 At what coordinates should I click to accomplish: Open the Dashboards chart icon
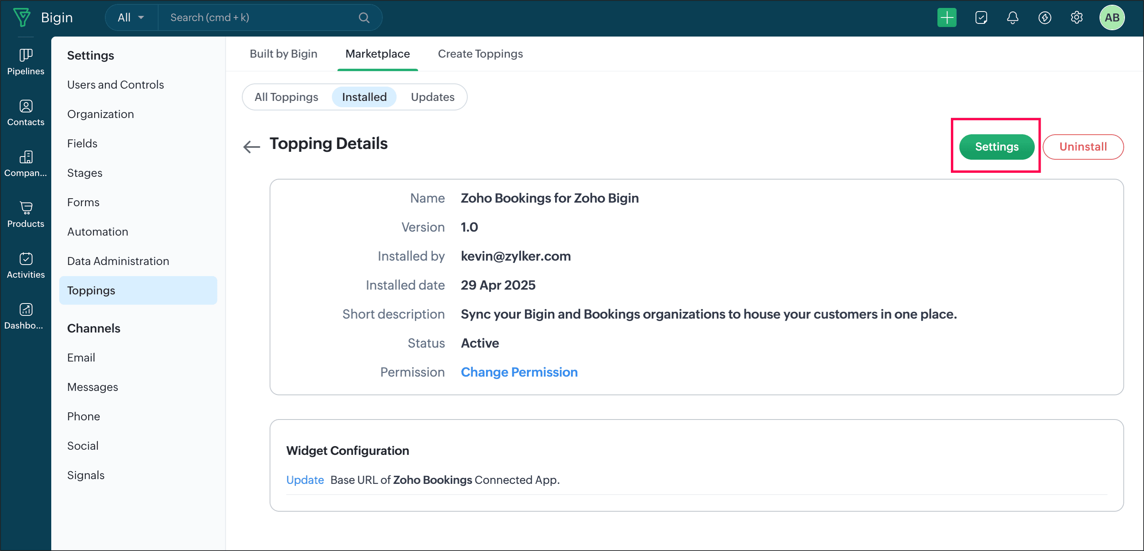[26, 309]
